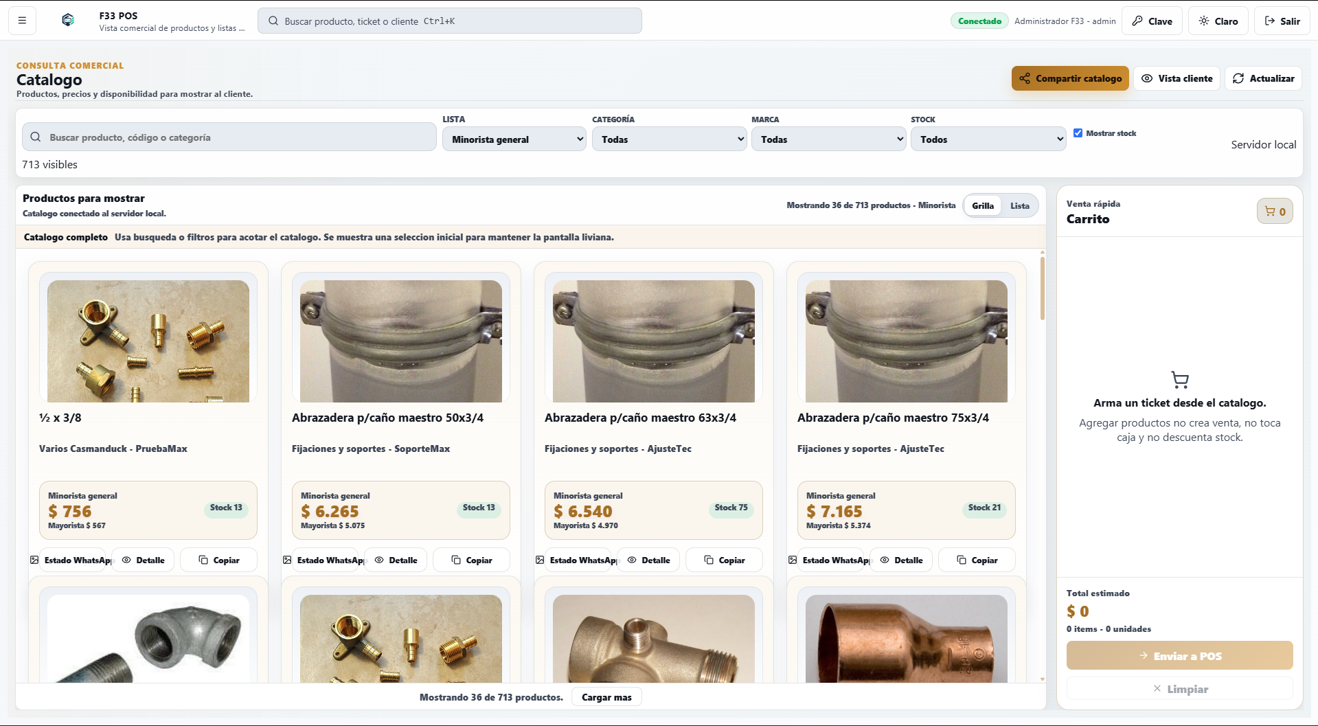Open the hamburger menu icon
The height and width of the screenshot is (726, 1318).
pos(22,21)
